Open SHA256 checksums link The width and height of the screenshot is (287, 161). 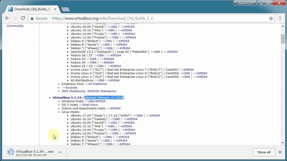click(102, 91)
